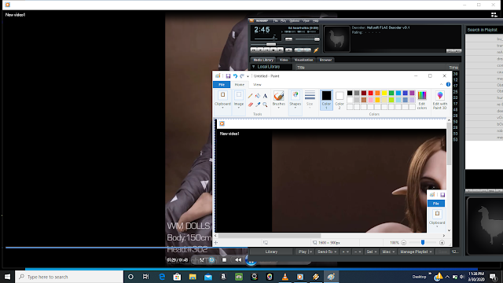Viewport: 503px width, 283px height.
Task: Open Winamp Sel dropdown
Action: point(371,252)
